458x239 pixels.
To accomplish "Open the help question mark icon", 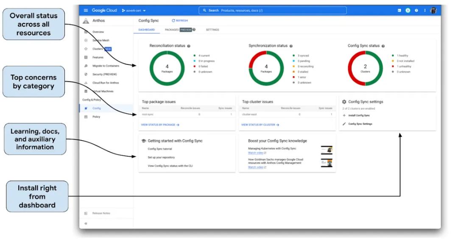I will pos(416,11).
